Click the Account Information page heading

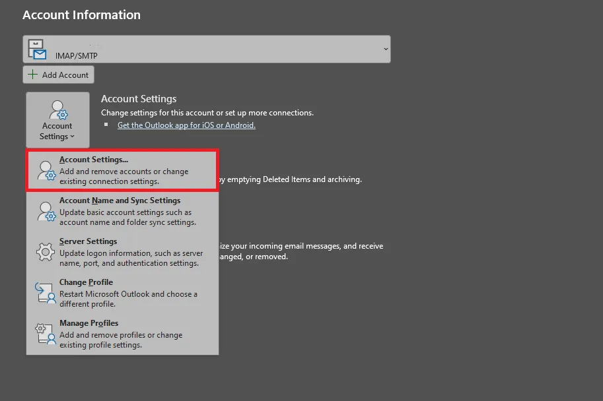tap(81, 15)
